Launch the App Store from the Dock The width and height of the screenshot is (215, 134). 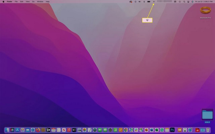coord(17,130)
